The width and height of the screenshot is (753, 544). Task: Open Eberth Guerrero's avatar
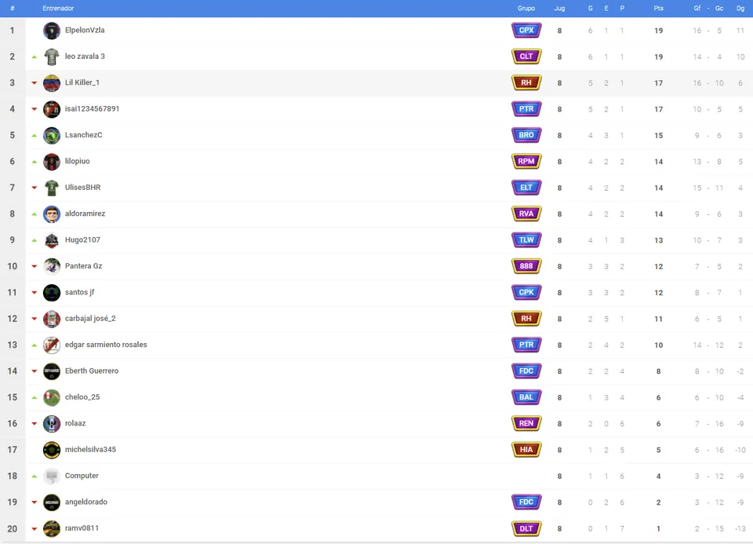point(52,371)
